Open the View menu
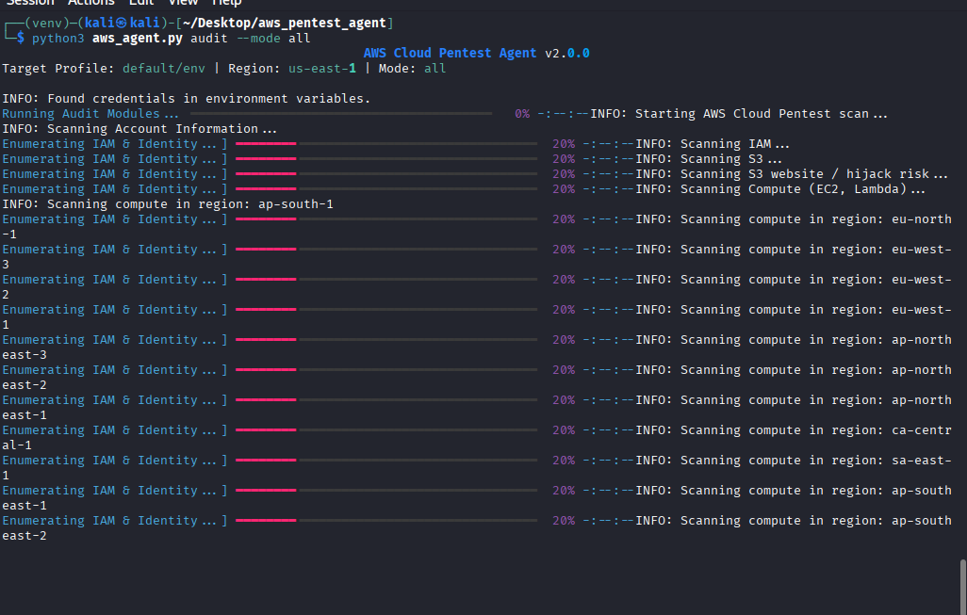 tap(183, 3)
